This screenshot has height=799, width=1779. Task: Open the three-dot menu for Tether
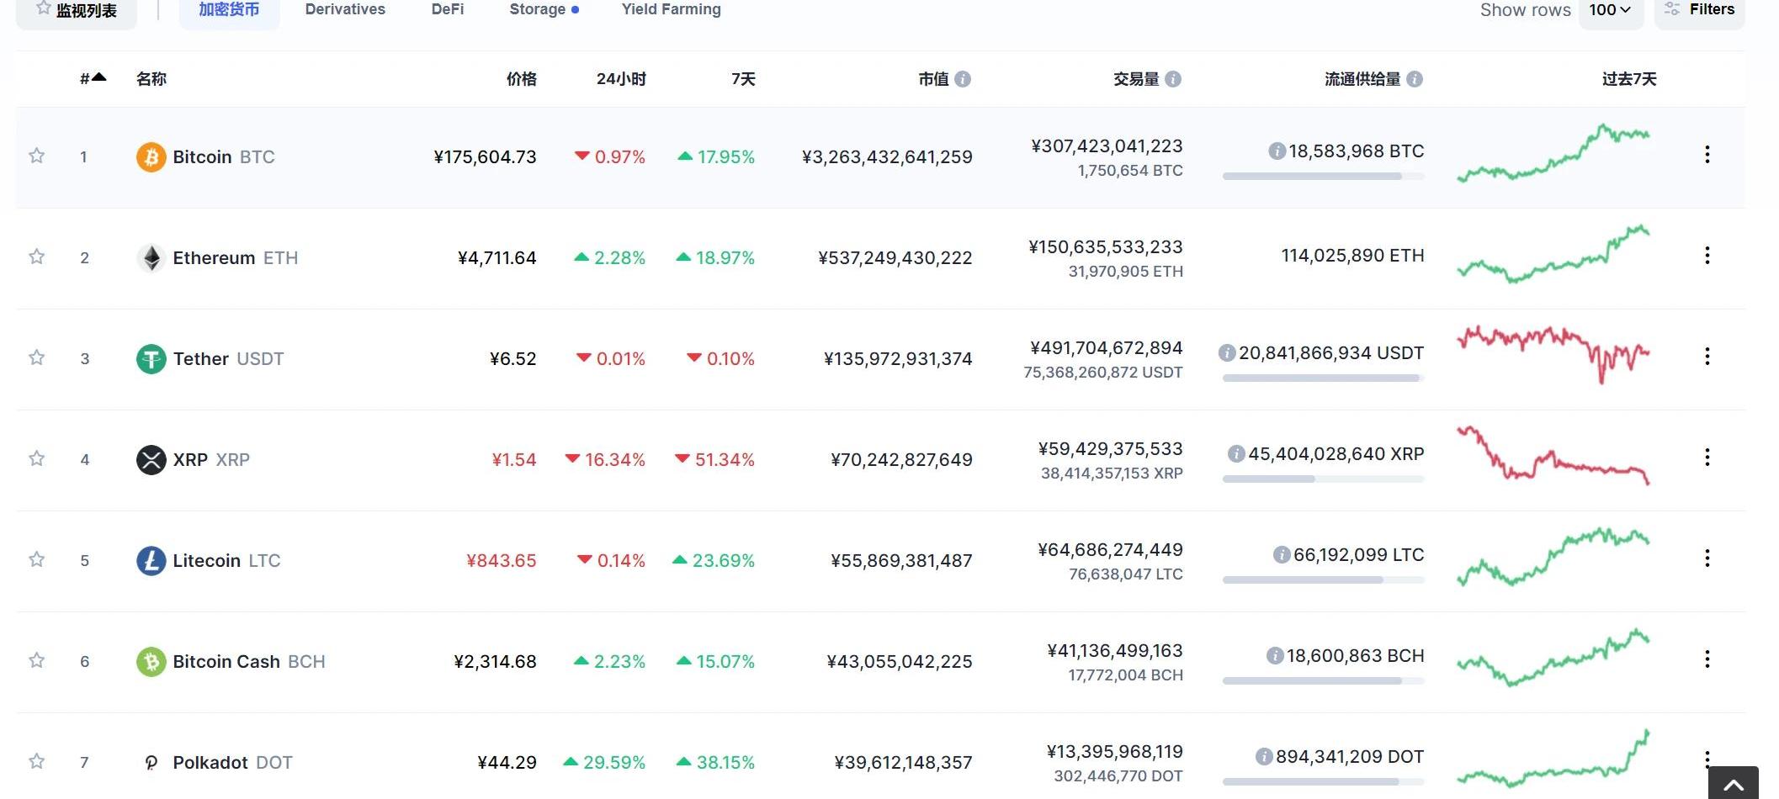coord(1707,356)
